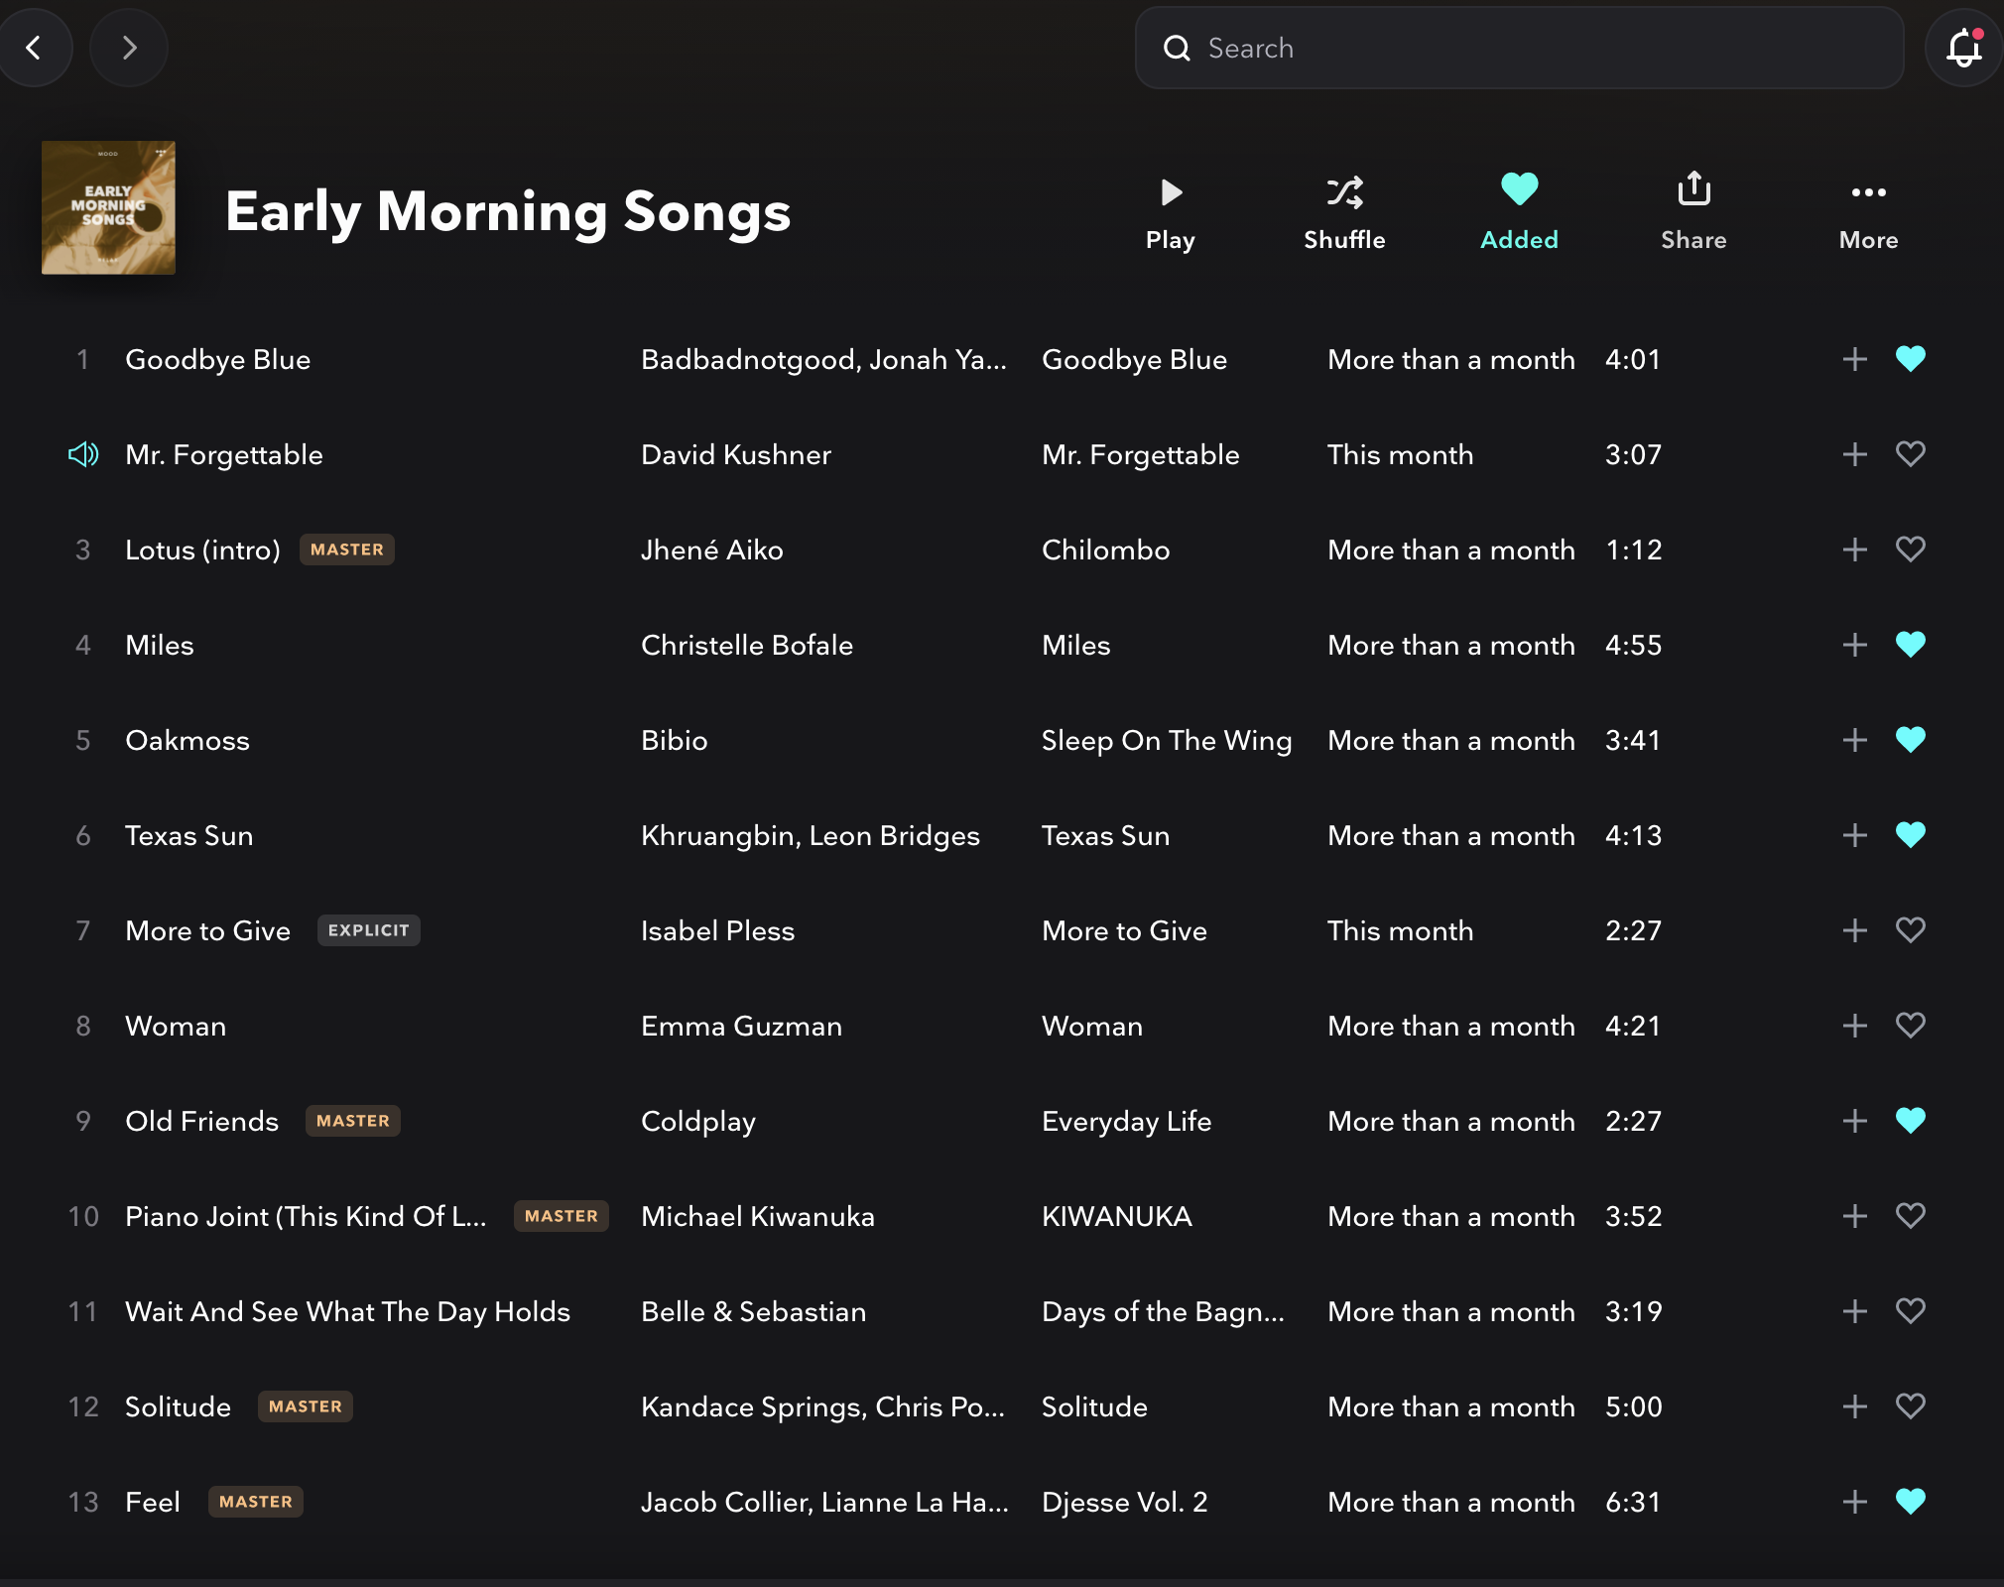Add Old Friends to a playlist

click(1854, 1121)
